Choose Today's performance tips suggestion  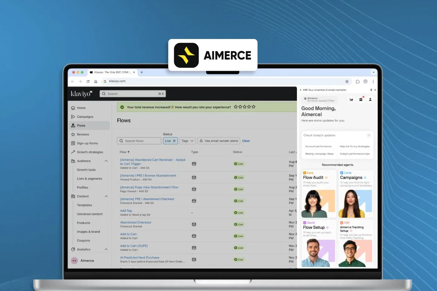tap(355, 154)
